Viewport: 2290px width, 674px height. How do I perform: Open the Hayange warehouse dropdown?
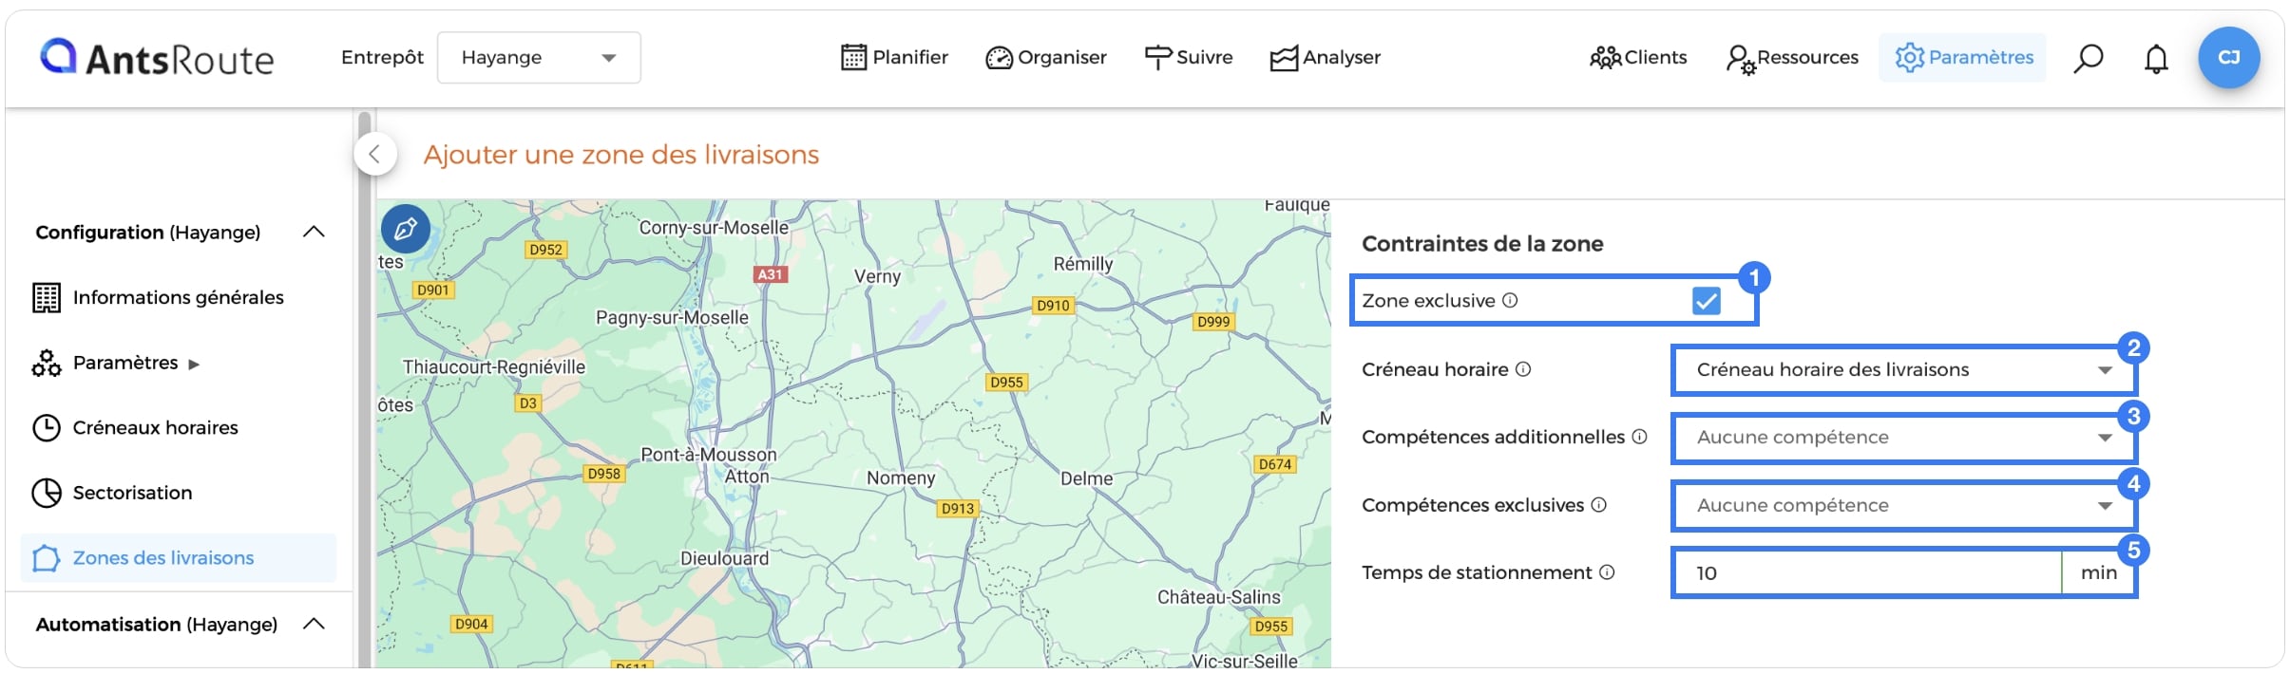(539, 58)
